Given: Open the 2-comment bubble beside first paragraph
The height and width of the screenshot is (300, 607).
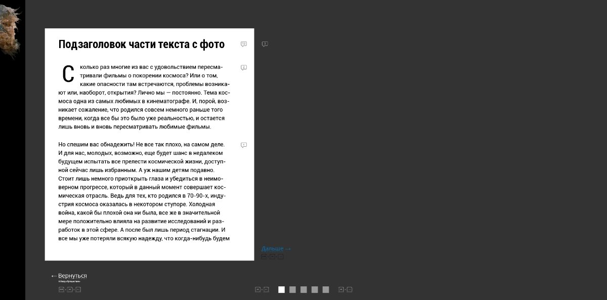Looking at the screenshot, I should tap(244, 67).
